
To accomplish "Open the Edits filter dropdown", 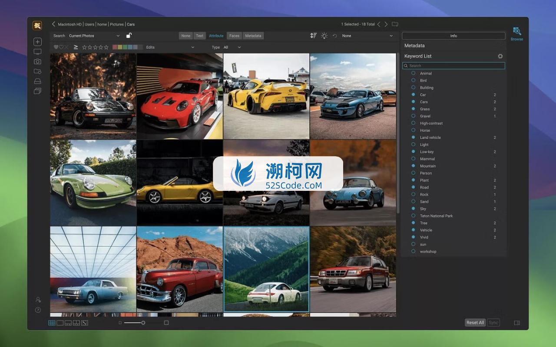I will point(170,47).
